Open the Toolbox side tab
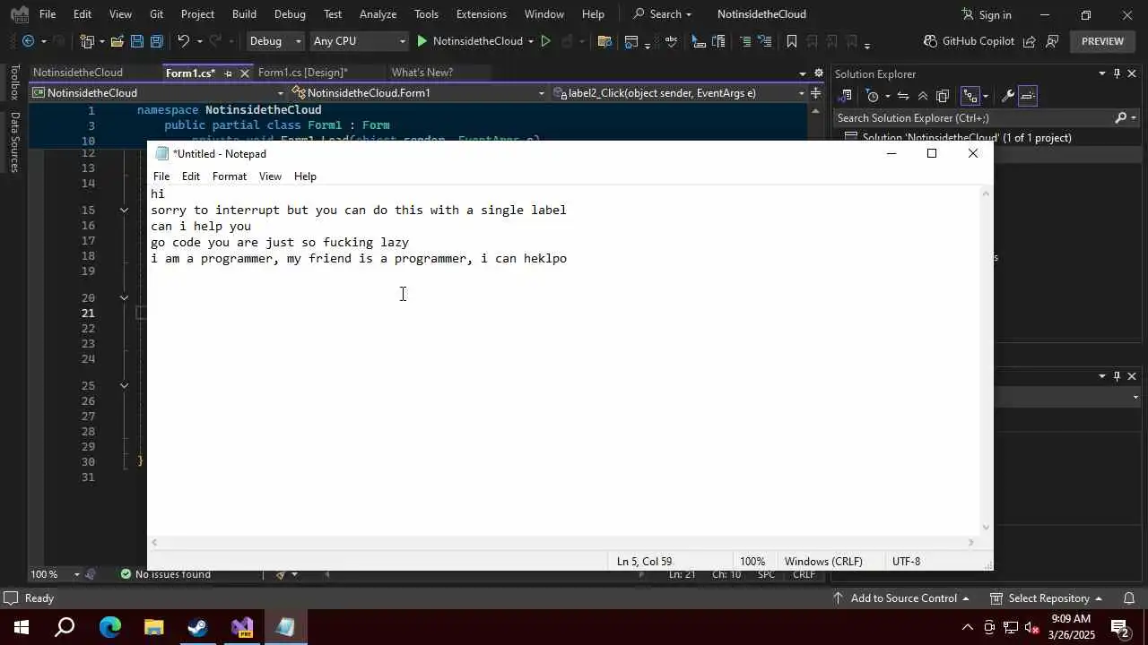The width and height of the screenshot is (1148, 645). coord(14,82)
